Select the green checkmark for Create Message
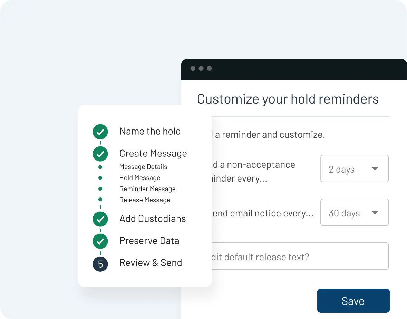 point(100,154)
